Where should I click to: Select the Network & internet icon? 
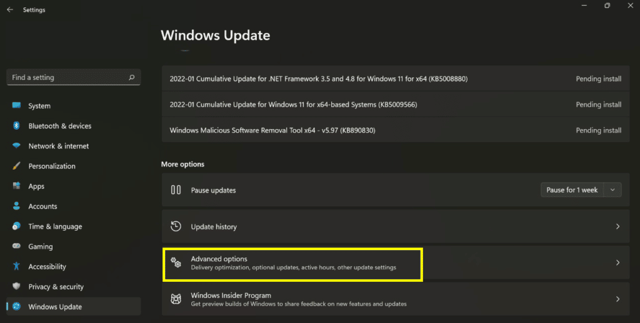click(x=16, y=146)
